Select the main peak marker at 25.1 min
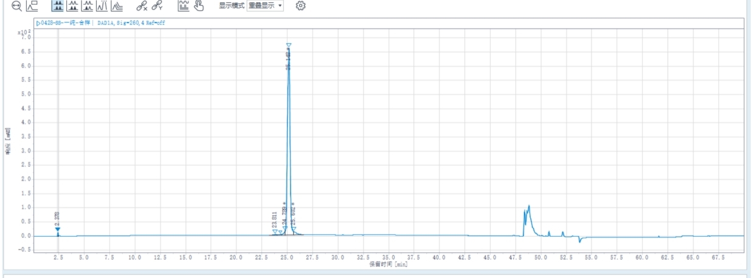This screenshot has width=752, height=278. pos(289,46)
